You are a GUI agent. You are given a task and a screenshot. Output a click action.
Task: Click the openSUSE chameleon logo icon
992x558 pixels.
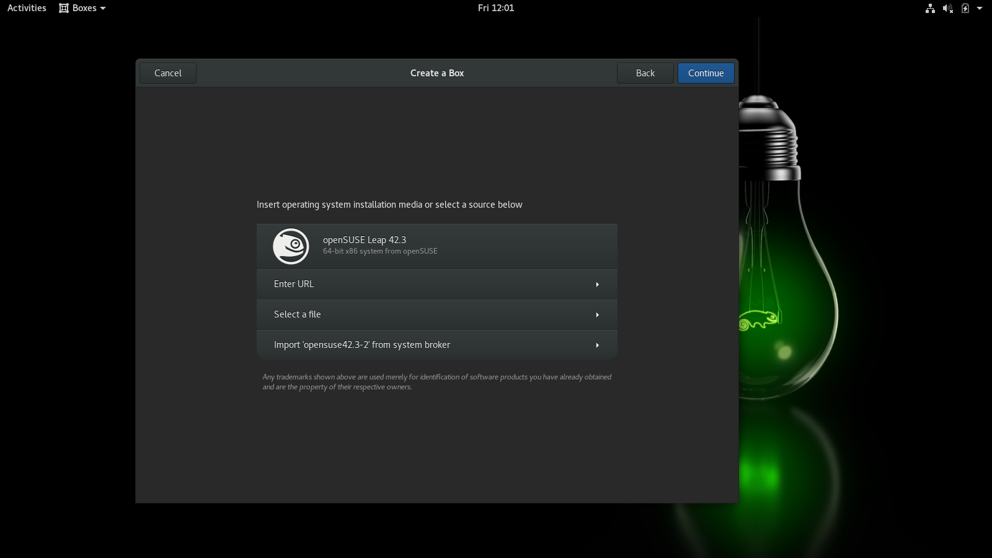pos(291,246)
